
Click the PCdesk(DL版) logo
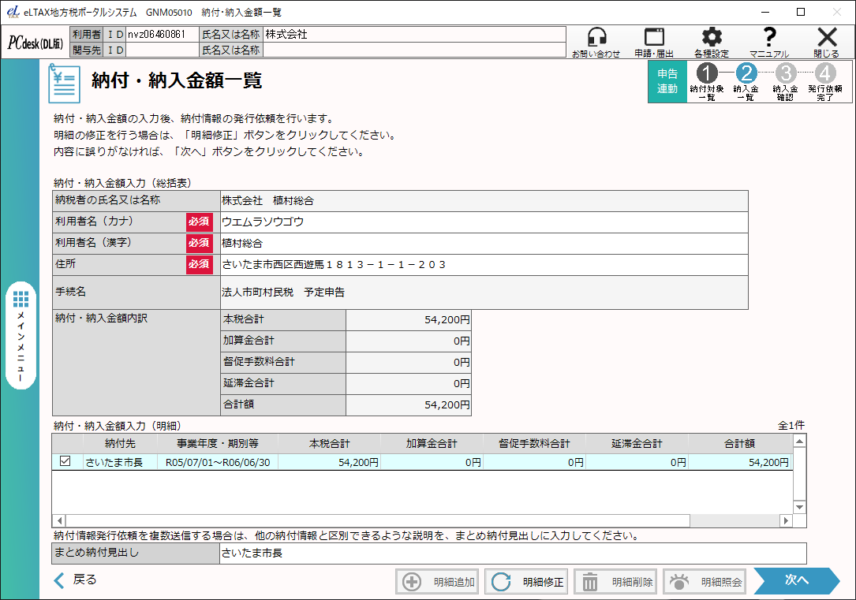pyautogui.click(x=36, y=43)
